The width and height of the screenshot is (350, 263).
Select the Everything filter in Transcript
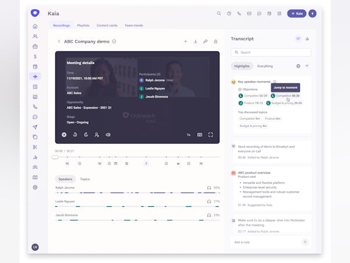tap(265, 66)
